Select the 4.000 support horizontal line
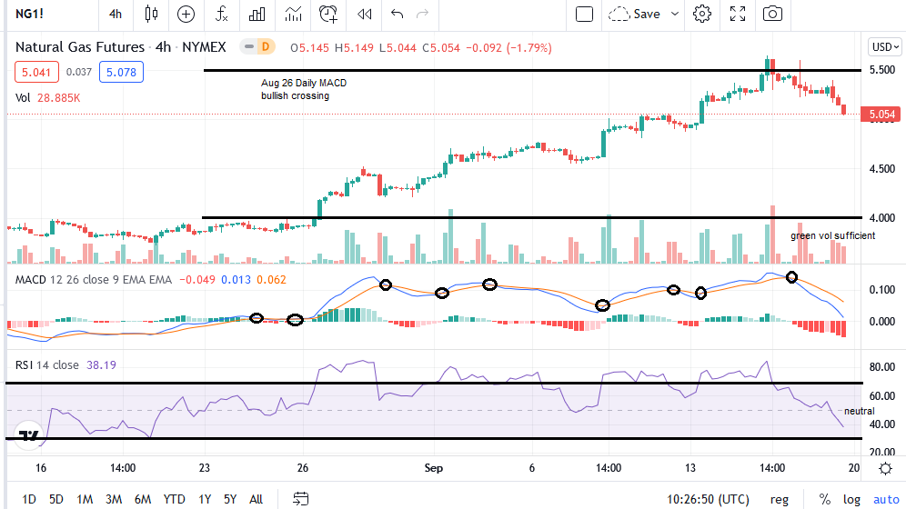 531,217
